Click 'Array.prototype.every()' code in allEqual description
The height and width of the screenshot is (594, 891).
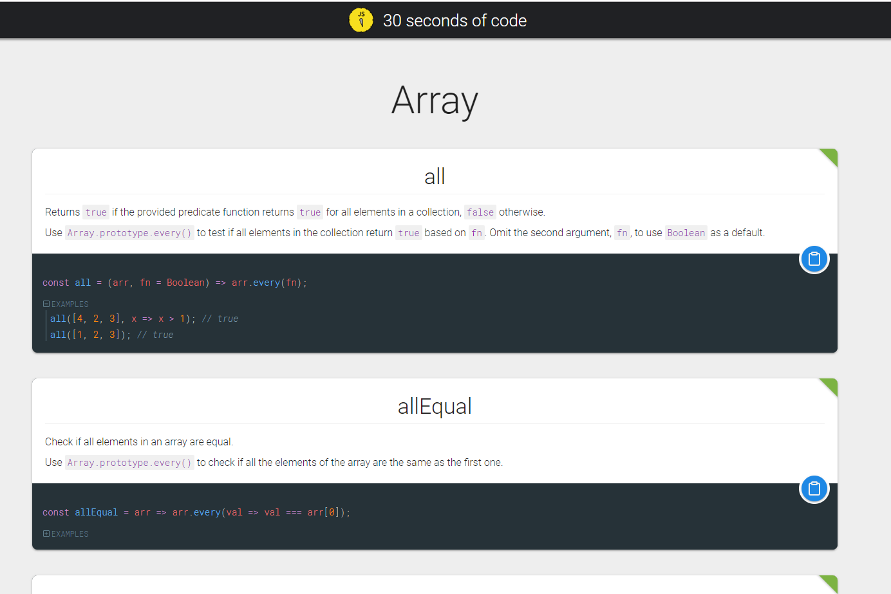(129, 463)
